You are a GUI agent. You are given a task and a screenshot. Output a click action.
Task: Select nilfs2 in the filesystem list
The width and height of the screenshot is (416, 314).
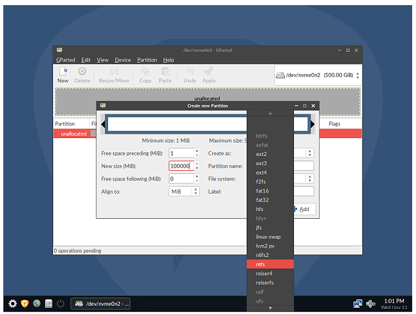click(270, 255)
